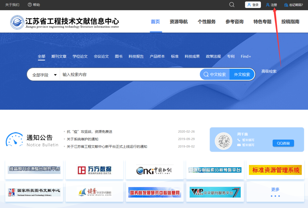Open the 万方数据 Wanfang Data platform
The width and height of the screenshot is (308, 208).
(94, 169)
